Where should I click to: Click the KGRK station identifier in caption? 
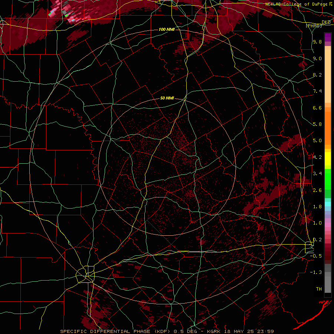point(213,331)
